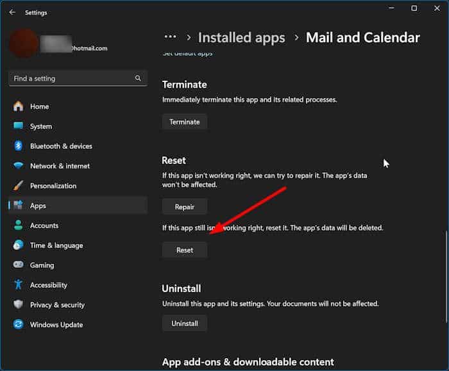Open Accounts settings

(78, 226)
